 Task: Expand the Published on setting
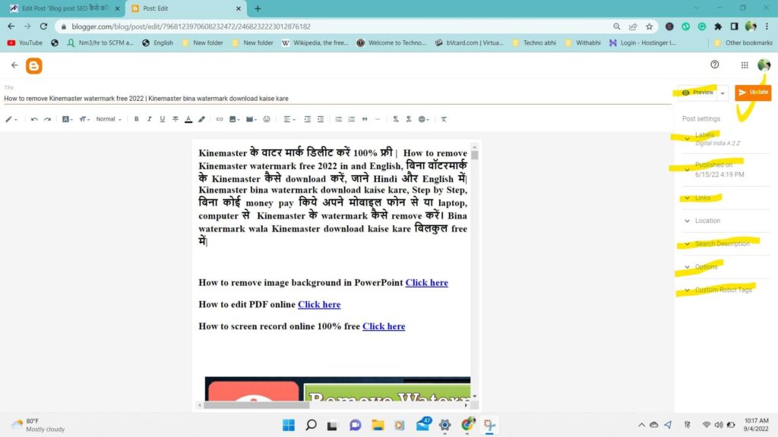tap(726, 169)
